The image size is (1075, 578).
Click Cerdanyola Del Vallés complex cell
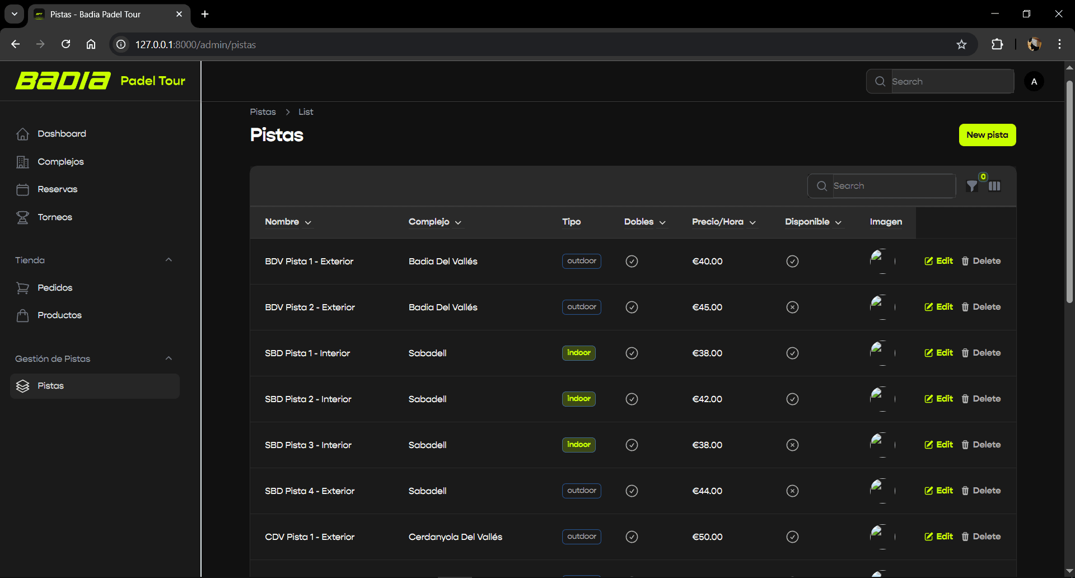tap(455, 537)
